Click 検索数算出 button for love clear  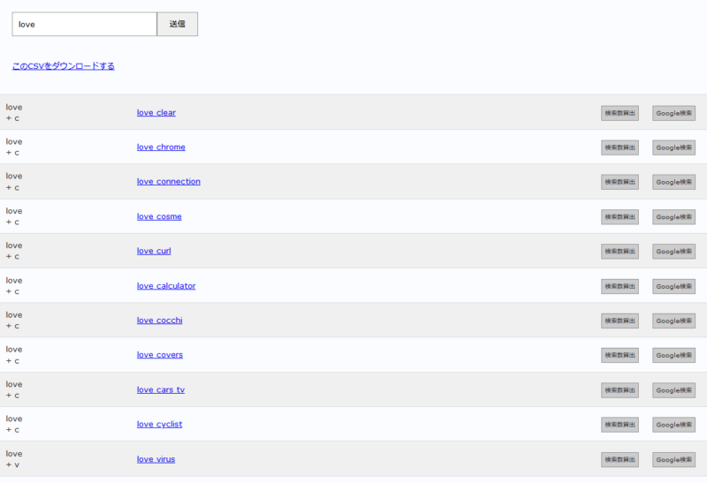[620, 113]
